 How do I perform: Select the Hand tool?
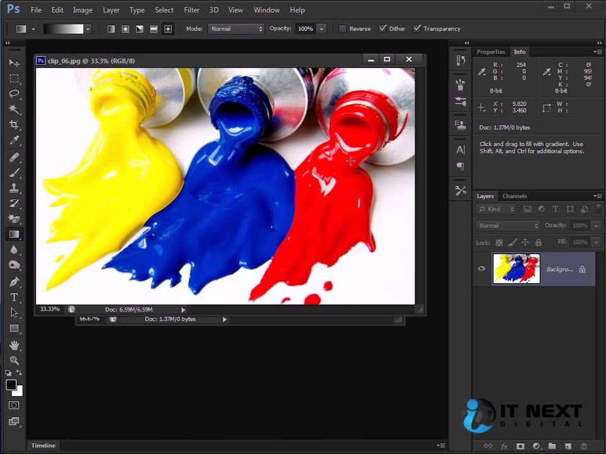click(x=14, y=345)
